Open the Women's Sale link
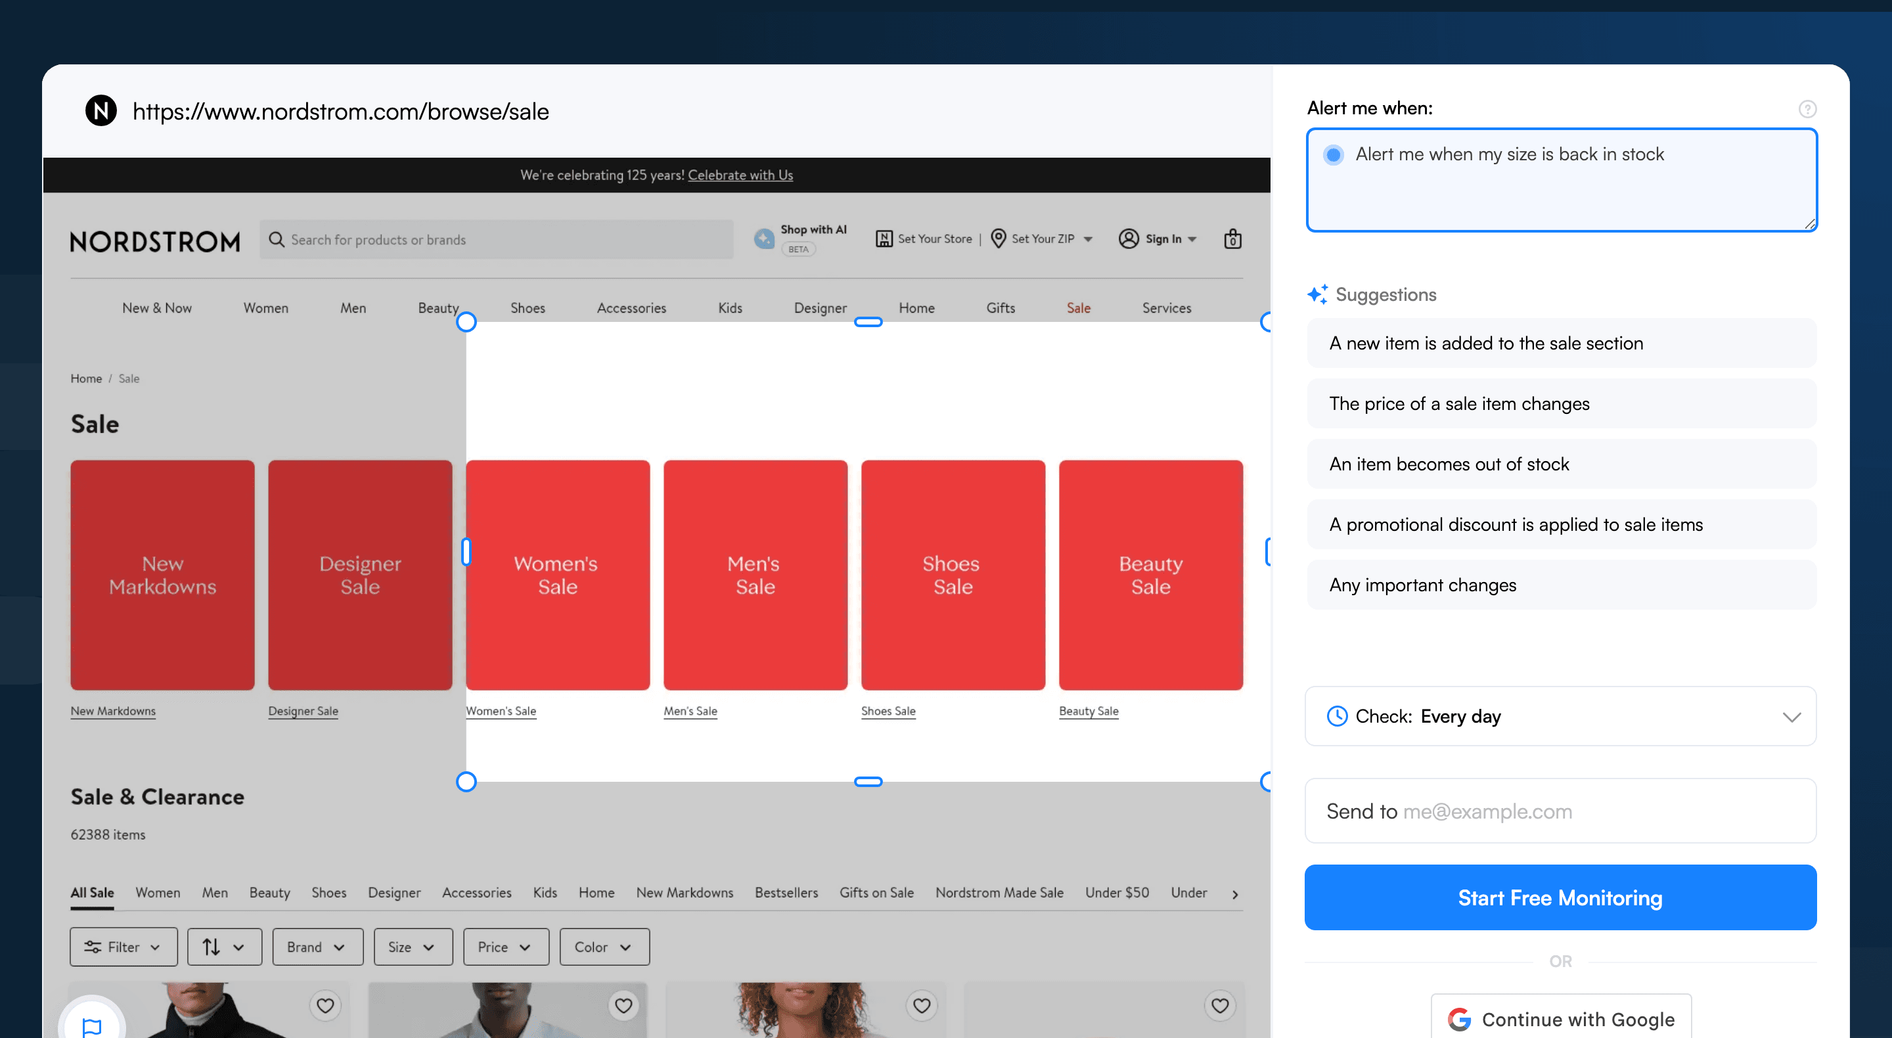This screenshot has height=1038, width=1892. [x=501, y=711]
